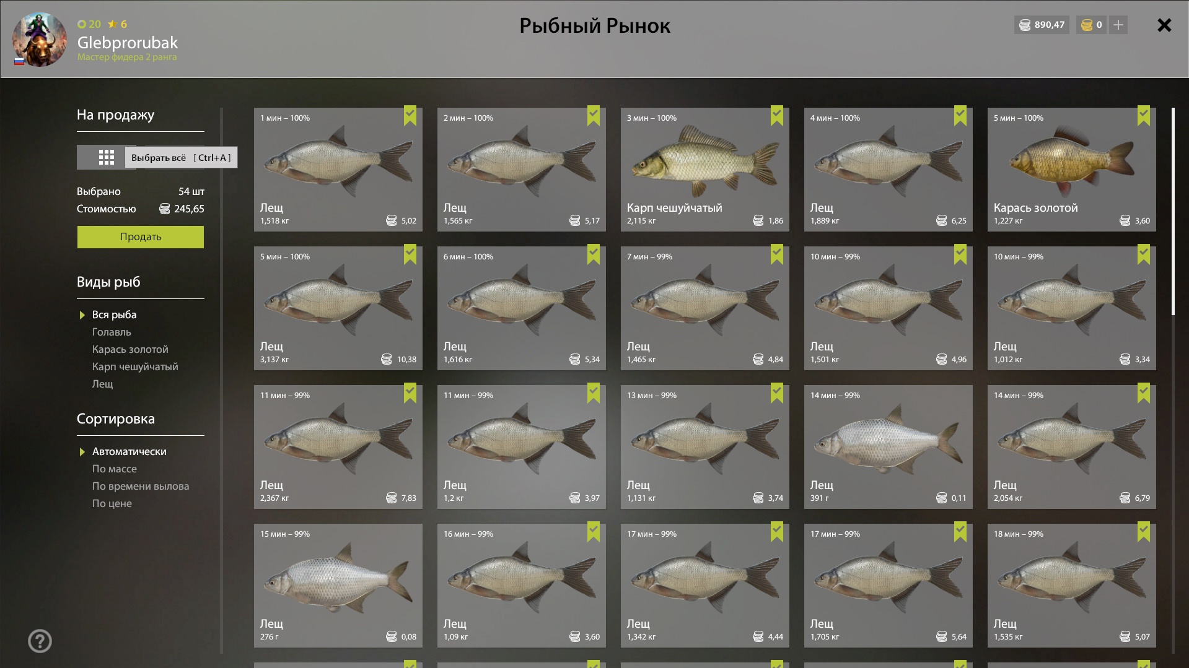Sort fish По массе

(x=115, y=469)
